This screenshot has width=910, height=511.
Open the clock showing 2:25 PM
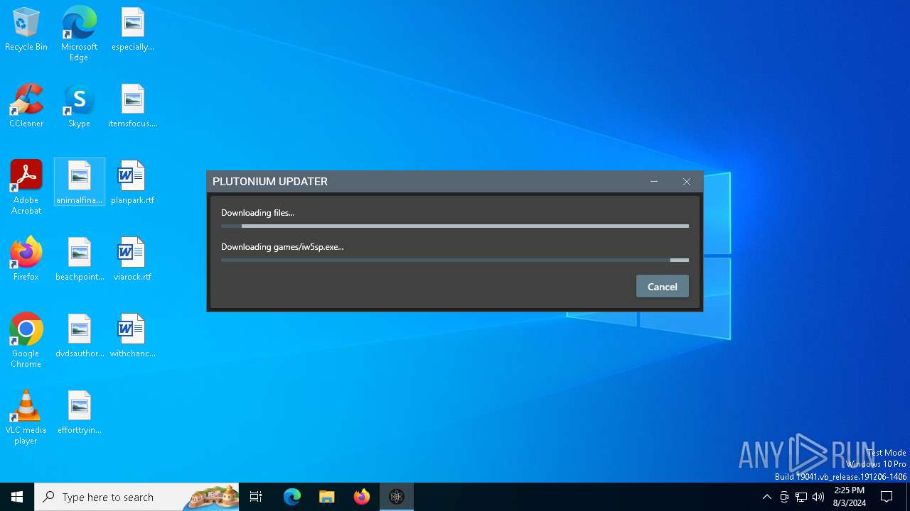(x=849, y=497)
